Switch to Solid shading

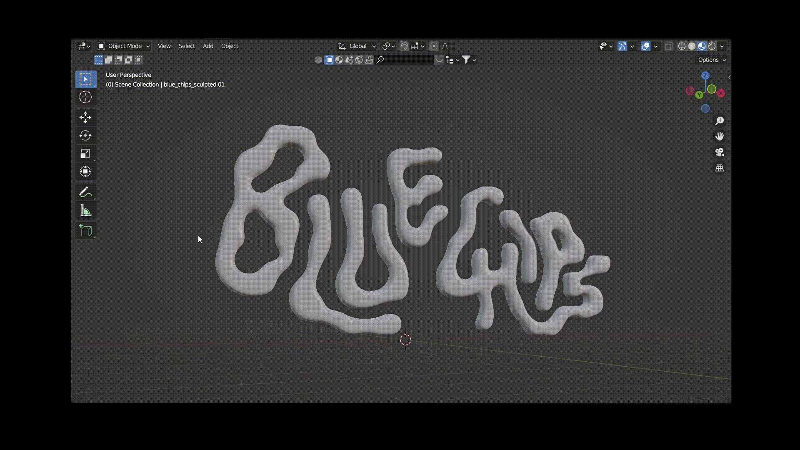692,46
